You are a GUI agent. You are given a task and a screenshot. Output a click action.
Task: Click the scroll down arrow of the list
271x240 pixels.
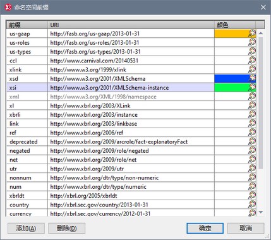coord(261,212)
